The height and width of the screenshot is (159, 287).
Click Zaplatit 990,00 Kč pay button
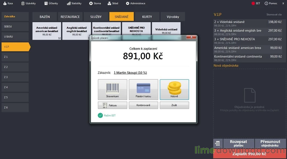click(x=249, y=154)
